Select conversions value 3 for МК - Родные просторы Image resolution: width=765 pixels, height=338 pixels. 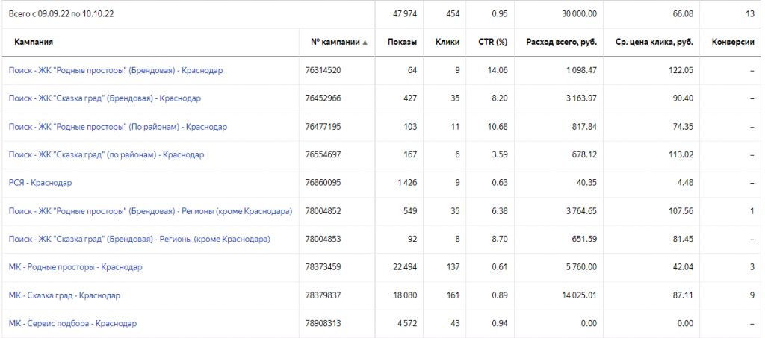click(x=752, y=267)
